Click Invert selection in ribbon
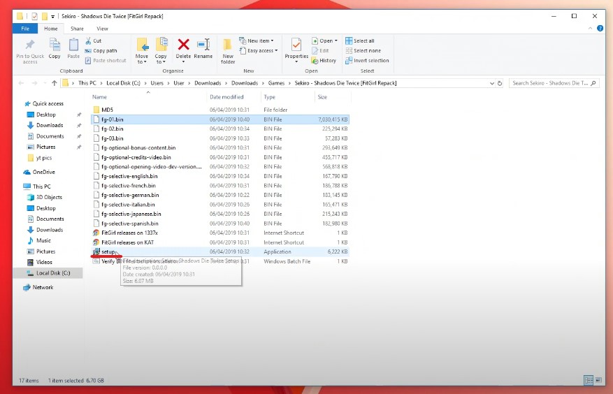 (367, 61)
